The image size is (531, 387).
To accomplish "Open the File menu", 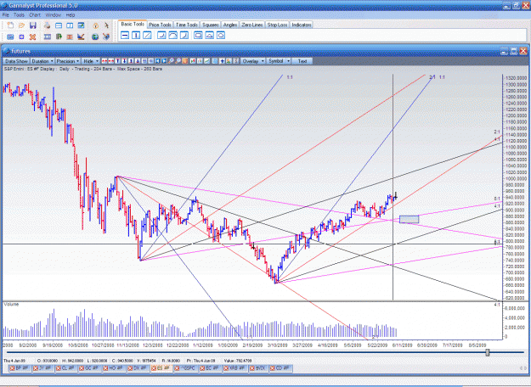I will 6,15.
